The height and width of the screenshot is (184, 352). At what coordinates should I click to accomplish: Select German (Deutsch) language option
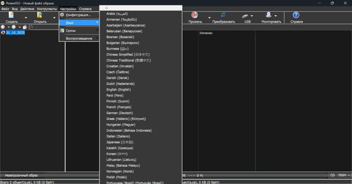pyautogui.click(x=120, y=113)
